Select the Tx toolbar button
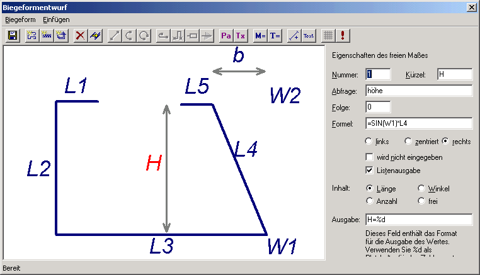 point(240,36)
